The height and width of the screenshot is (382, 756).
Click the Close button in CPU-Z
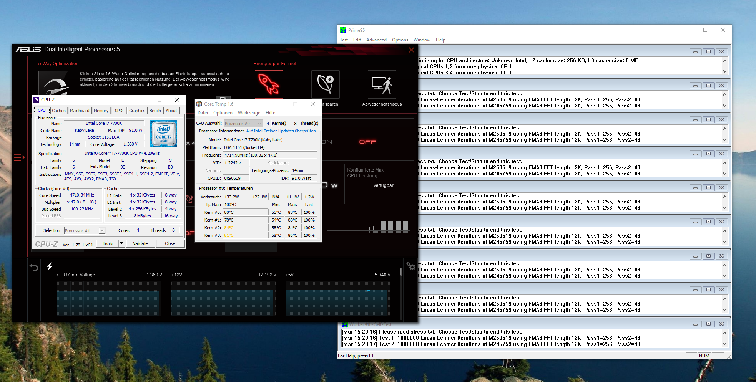[170, 243]
